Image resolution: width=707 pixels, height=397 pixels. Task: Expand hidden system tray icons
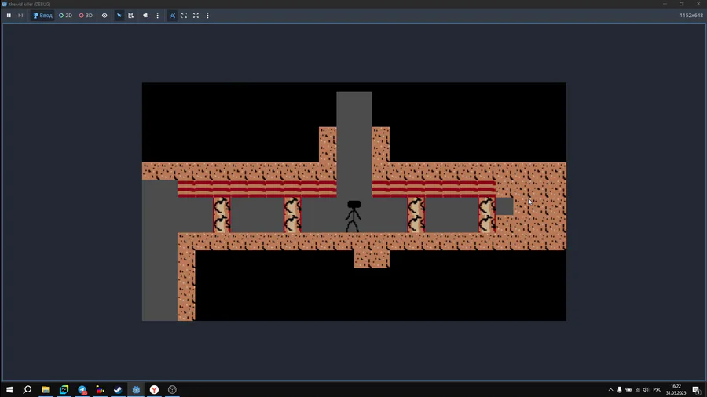coord(610,390)
